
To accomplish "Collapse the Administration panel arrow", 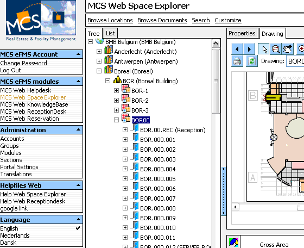I will [x=79, y=130].
